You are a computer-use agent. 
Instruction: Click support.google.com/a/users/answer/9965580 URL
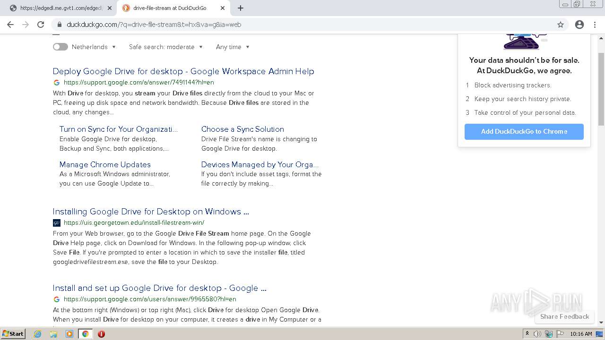click(150, 299)
